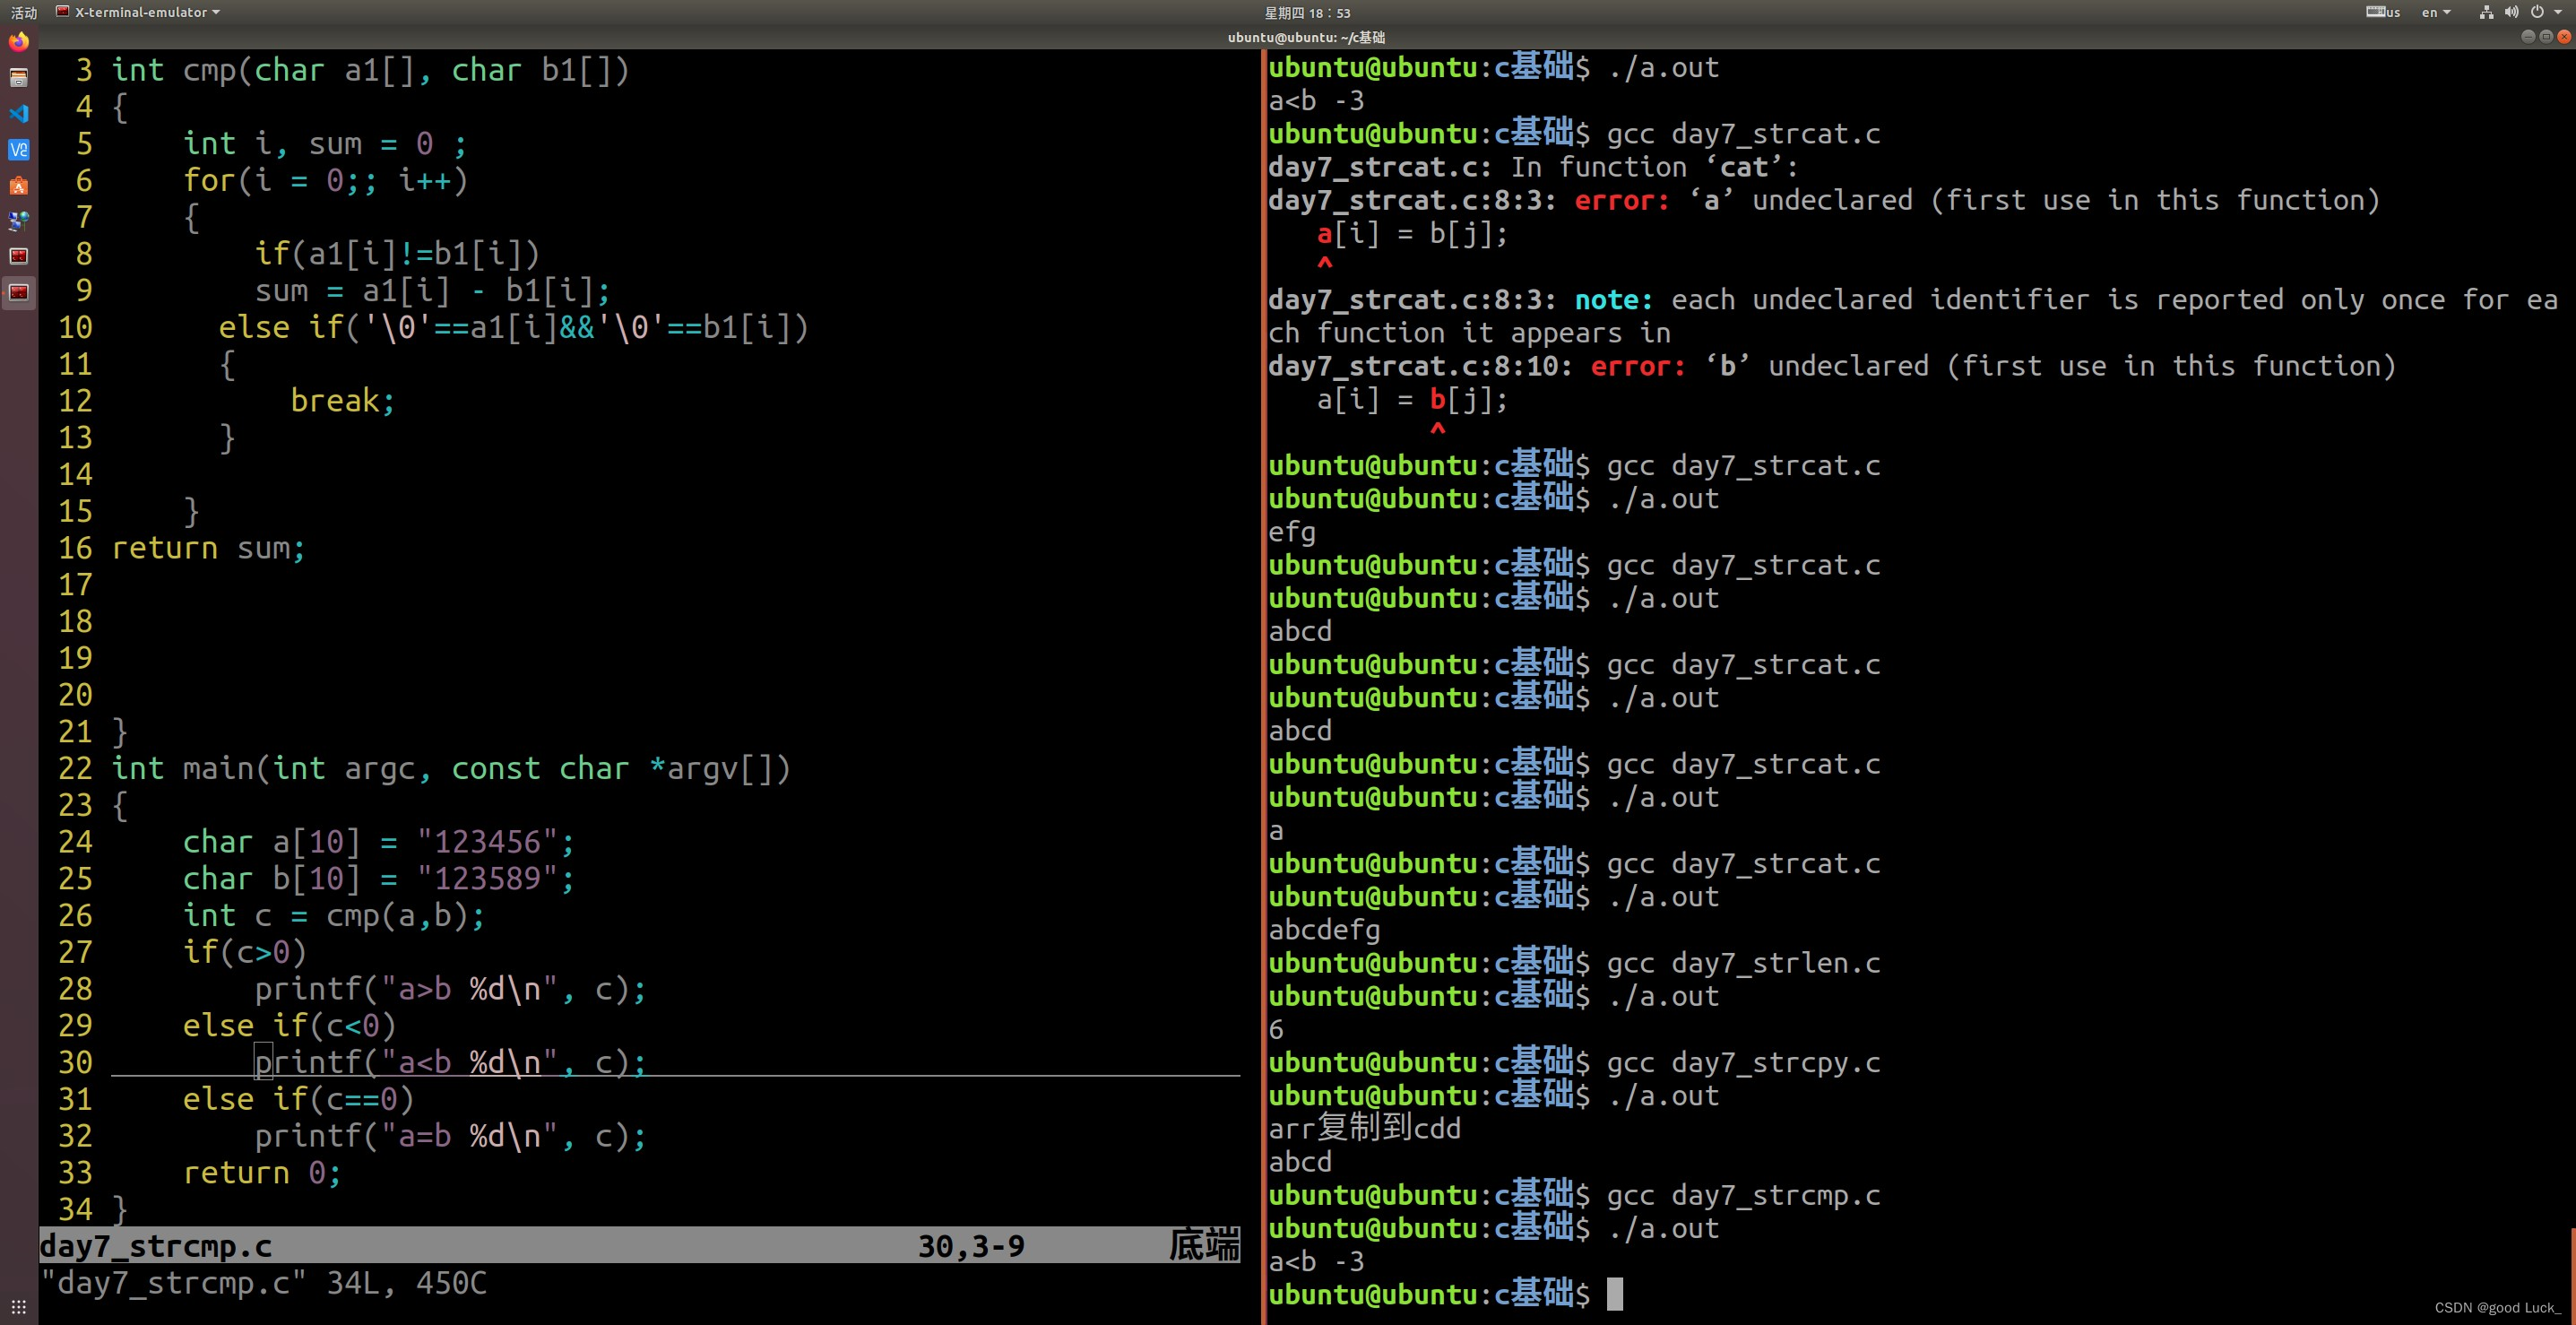Open the file manager from the dock

[x=17, y=77]
